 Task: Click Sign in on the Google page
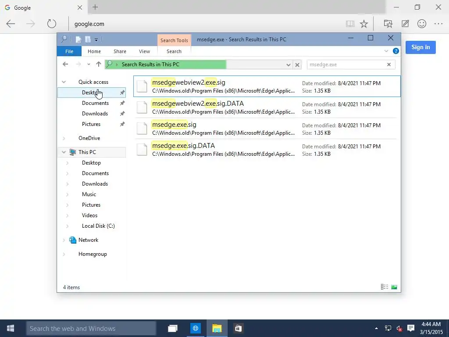tap(420, 47)
